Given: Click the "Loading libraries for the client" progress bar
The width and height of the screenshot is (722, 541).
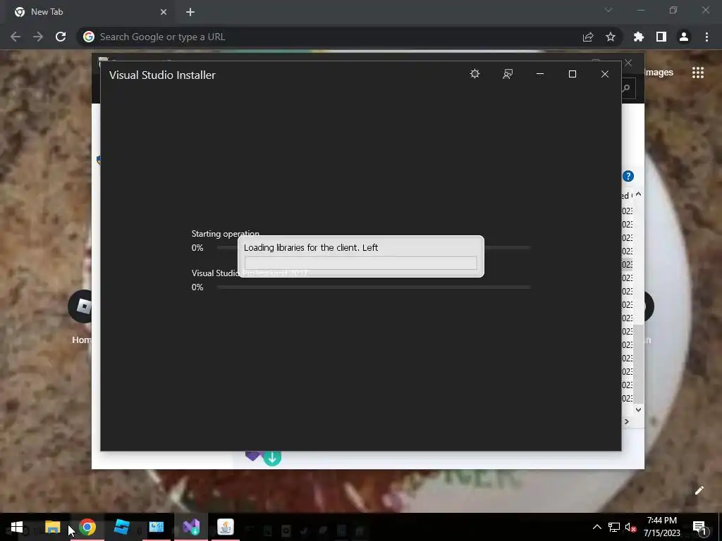Looking at the screenshot, I should pos(360,263).
